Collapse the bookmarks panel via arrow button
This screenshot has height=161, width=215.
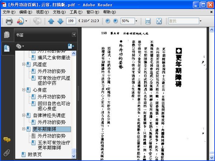click(74, 34)
